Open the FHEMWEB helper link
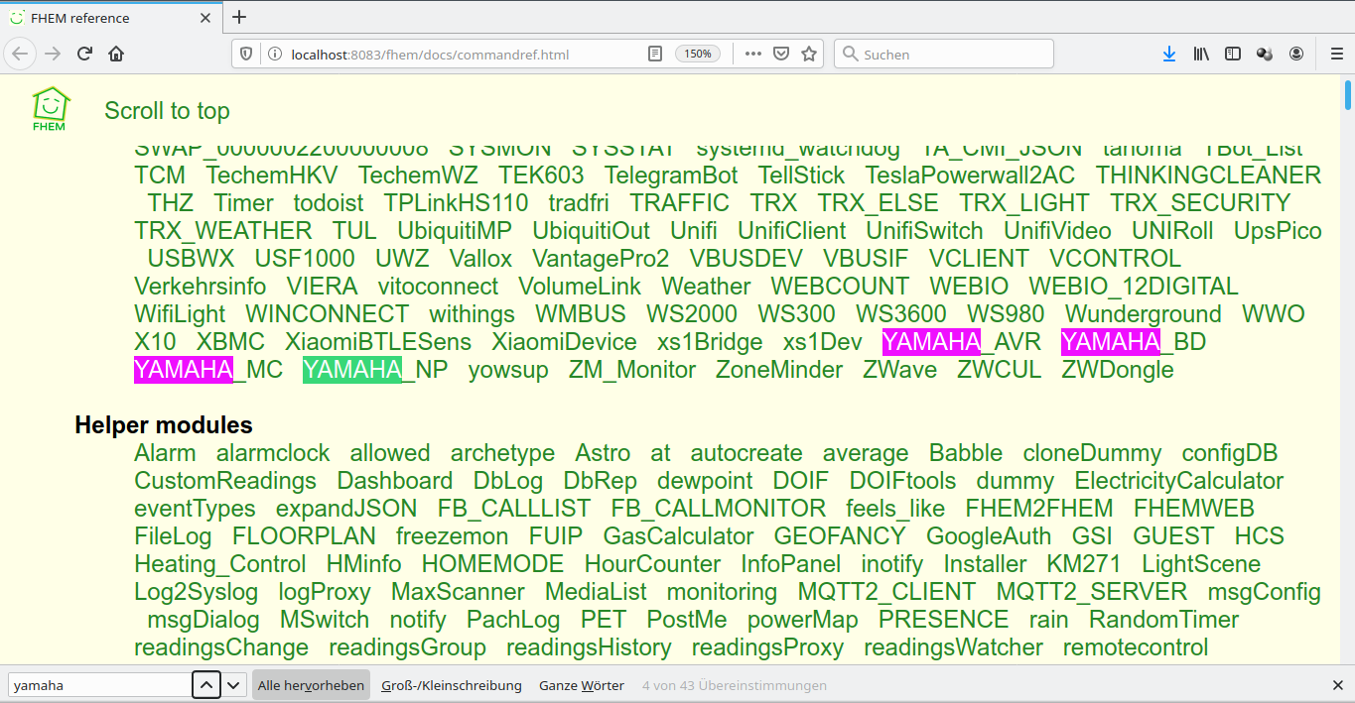 tap(1194, 509)
